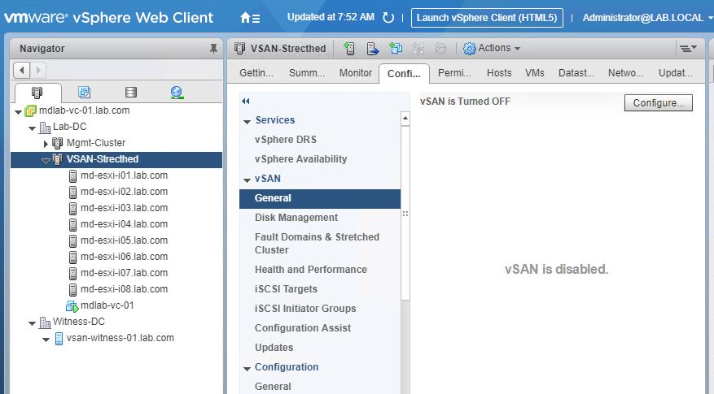Click Move Hosts into Cluster icon
714x394 pixels.
373,48
